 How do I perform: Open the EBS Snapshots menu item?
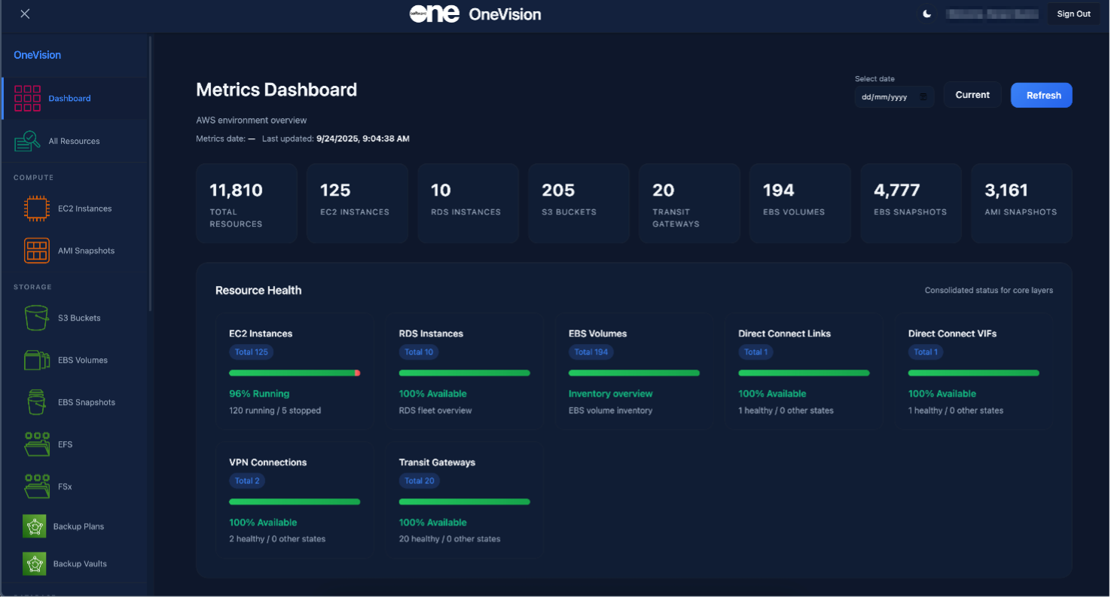point(86,402)
